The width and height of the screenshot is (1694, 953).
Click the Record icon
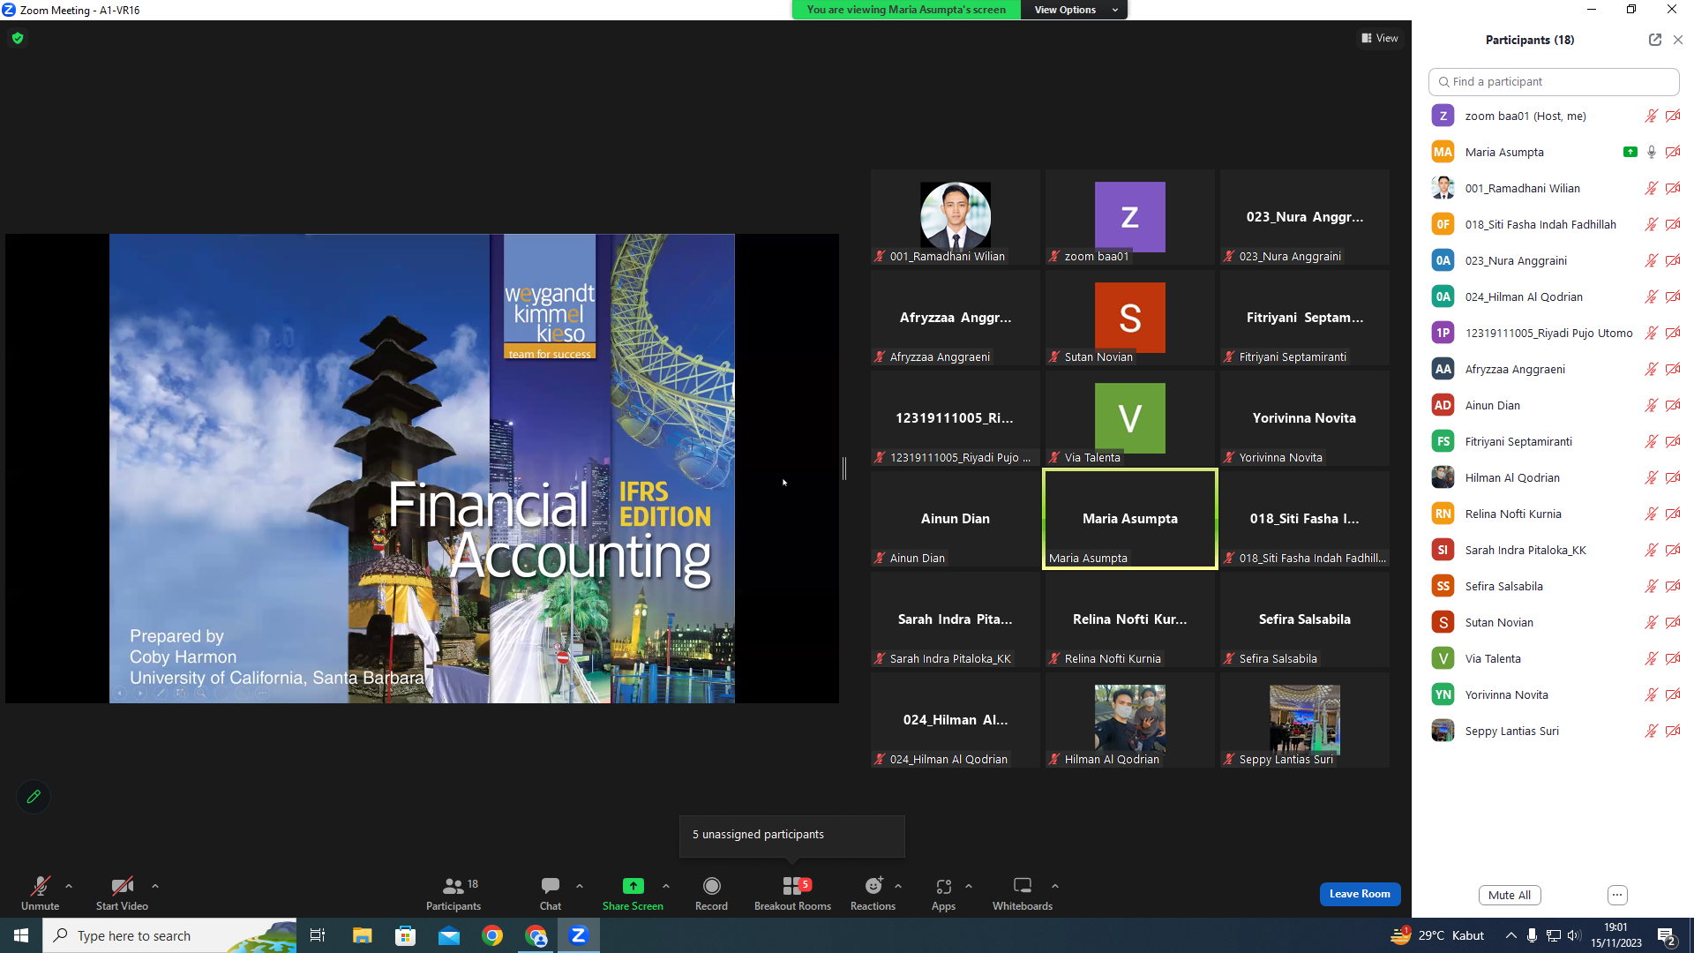[711, 886]
